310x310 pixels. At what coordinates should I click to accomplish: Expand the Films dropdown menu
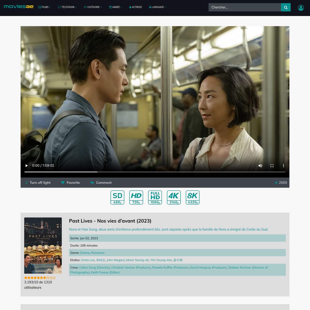[44, 7]
